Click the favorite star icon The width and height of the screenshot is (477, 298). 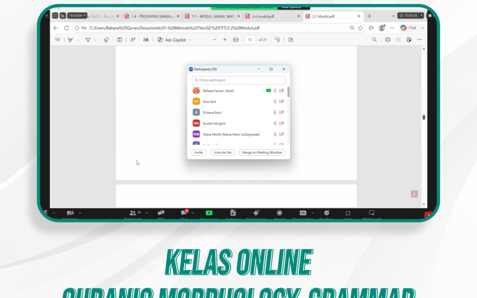click(360, 28)
